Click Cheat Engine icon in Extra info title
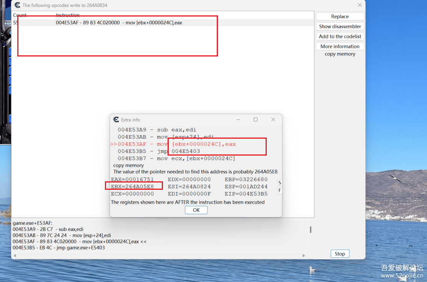The height and width of the screenshot is (282, 427). [116, 119]
